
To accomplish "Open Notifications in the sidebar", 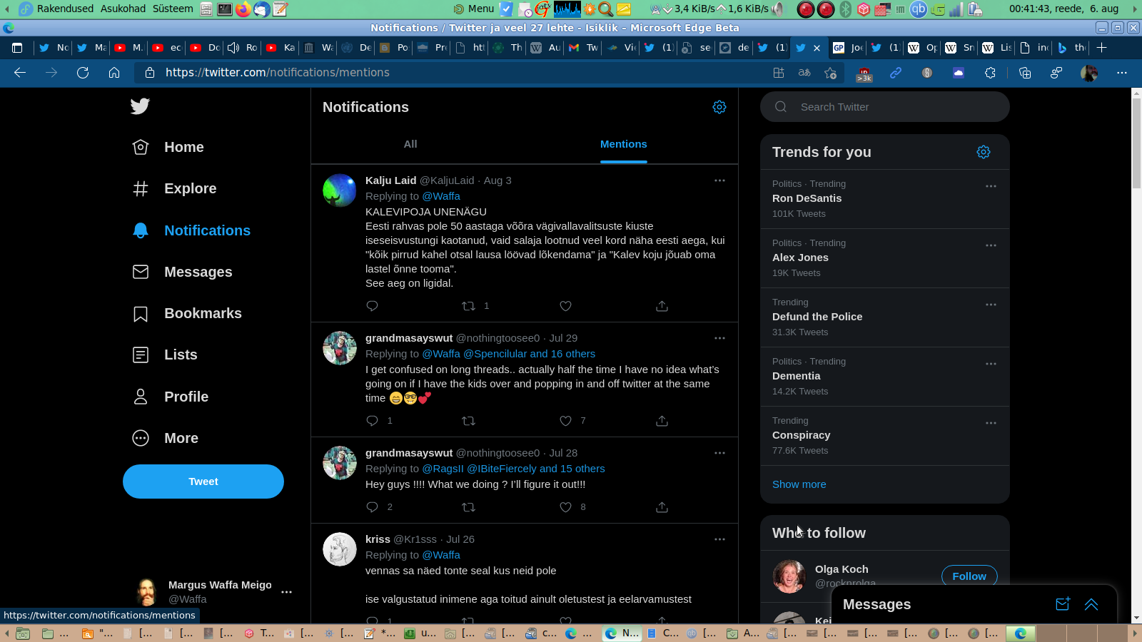I will click(192, 230).
